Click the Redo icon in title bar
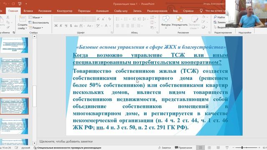Image resolution: width=267 pixels, height=150 pixels. tap(13, 4)
